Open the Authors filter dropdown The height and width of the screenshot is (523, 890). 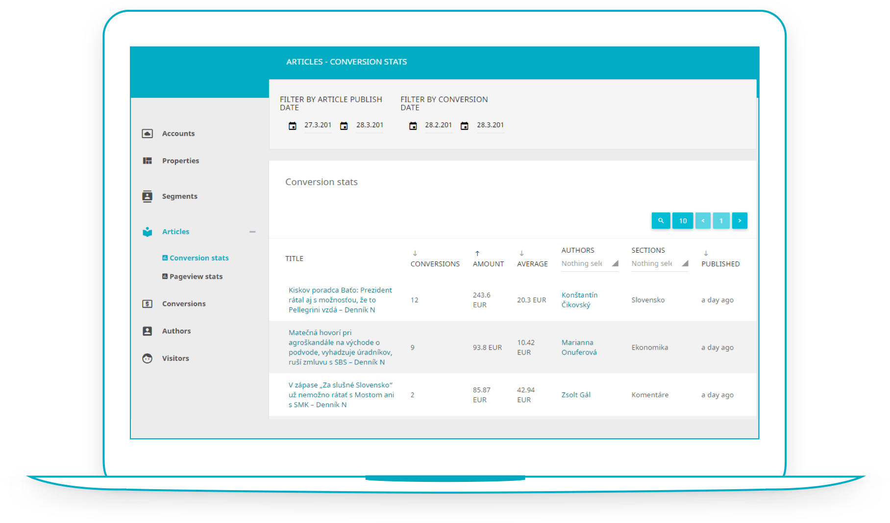pos(589,263)
